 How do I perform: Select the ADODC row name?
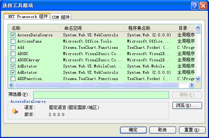pos(23,54)
